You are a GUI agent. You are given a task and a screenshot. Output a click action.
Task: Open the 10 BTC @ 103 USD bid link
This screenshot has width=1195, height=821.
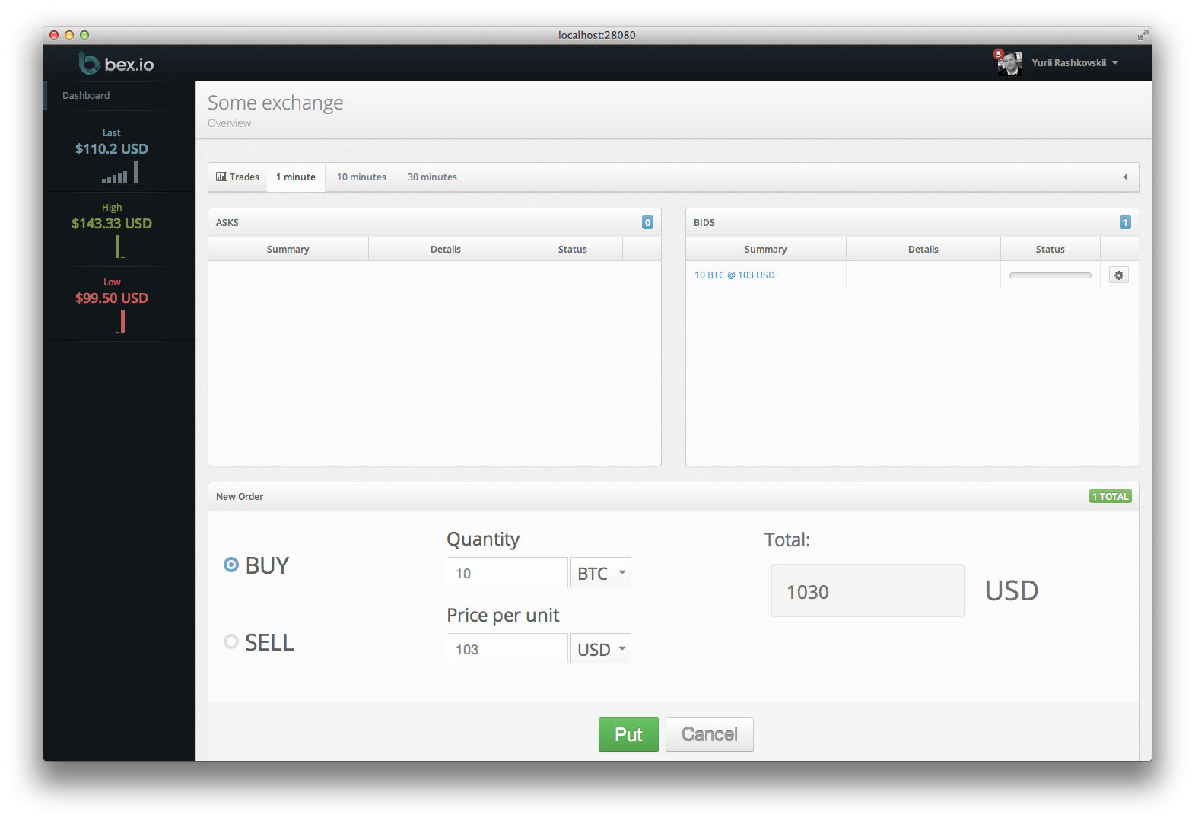734,275
